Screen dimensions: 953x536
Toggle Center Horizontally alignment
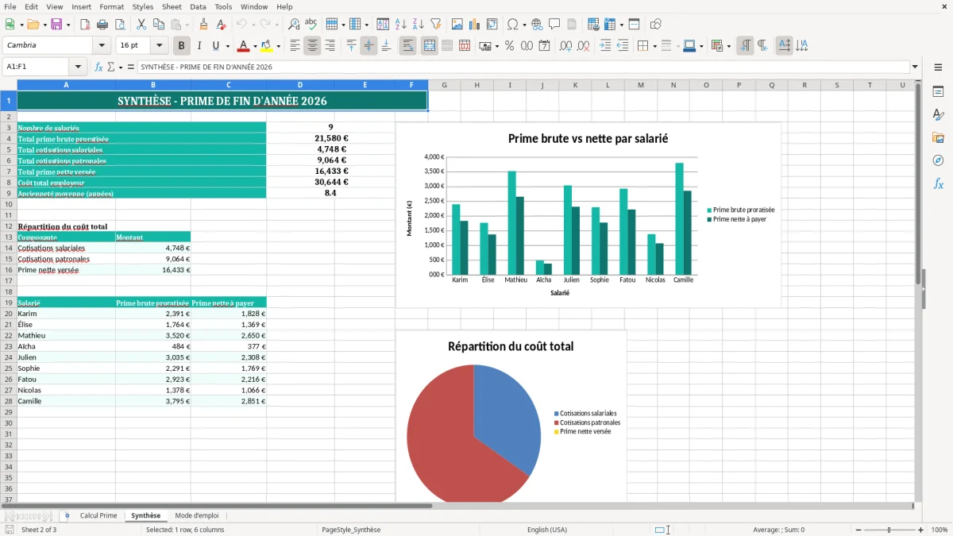(312, 46)
